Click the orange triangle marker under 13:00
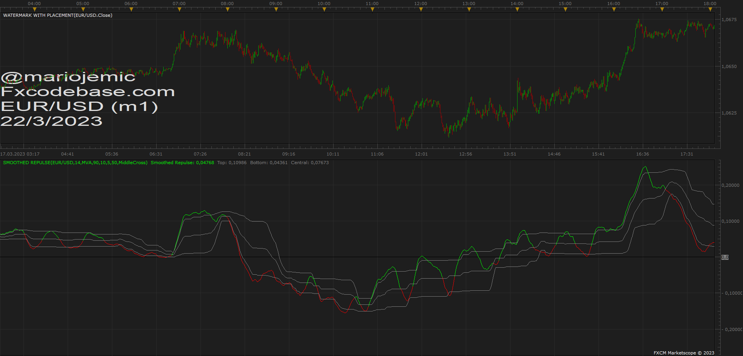The width and height of the screenshot is (743, 356). coord(469,9)
